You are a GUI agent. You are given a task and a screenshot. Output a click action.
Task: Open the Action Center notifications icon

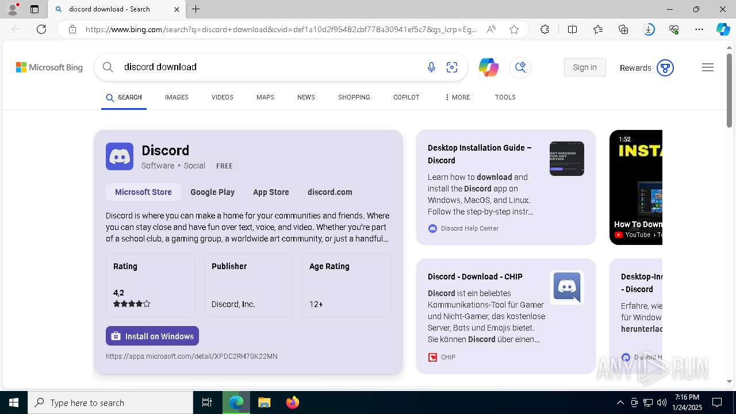(717, 402)
